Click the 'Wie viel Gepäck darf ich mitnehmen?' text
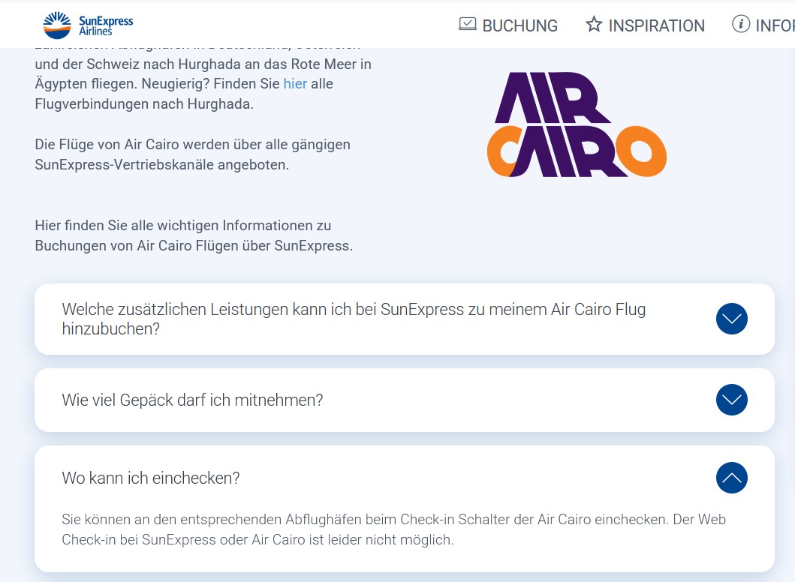This screenshot has width=795, height=582. click(192, 400)
